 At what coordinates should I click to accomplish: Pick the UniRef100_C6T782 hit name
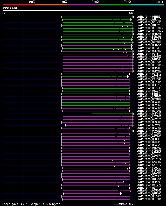coord(149,117)
